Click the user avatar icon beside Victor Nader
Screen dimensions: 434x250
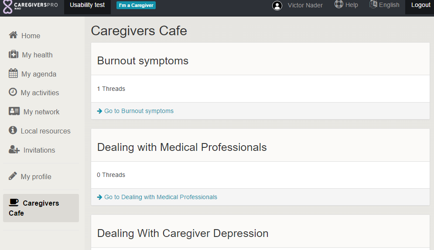[277, 6]
